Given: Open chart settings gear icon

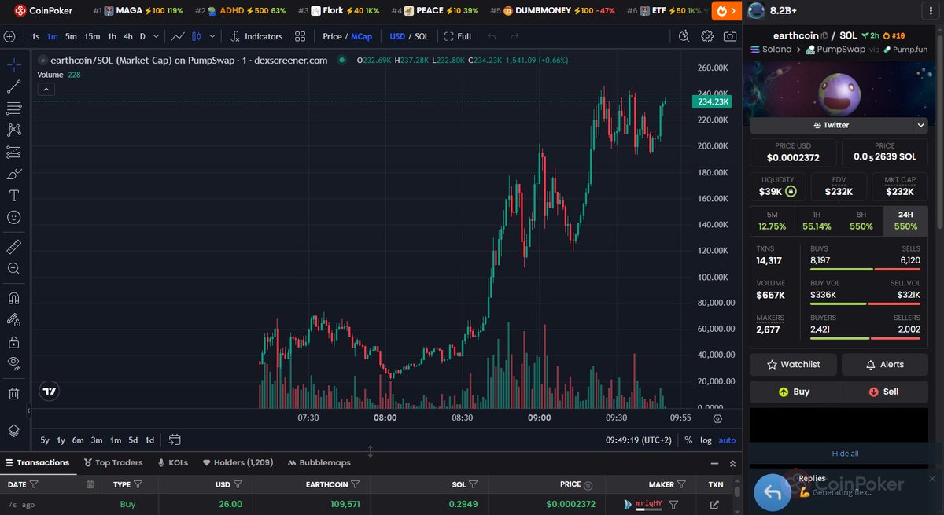Looking at the screenshot, I should [x=707, y=36].
